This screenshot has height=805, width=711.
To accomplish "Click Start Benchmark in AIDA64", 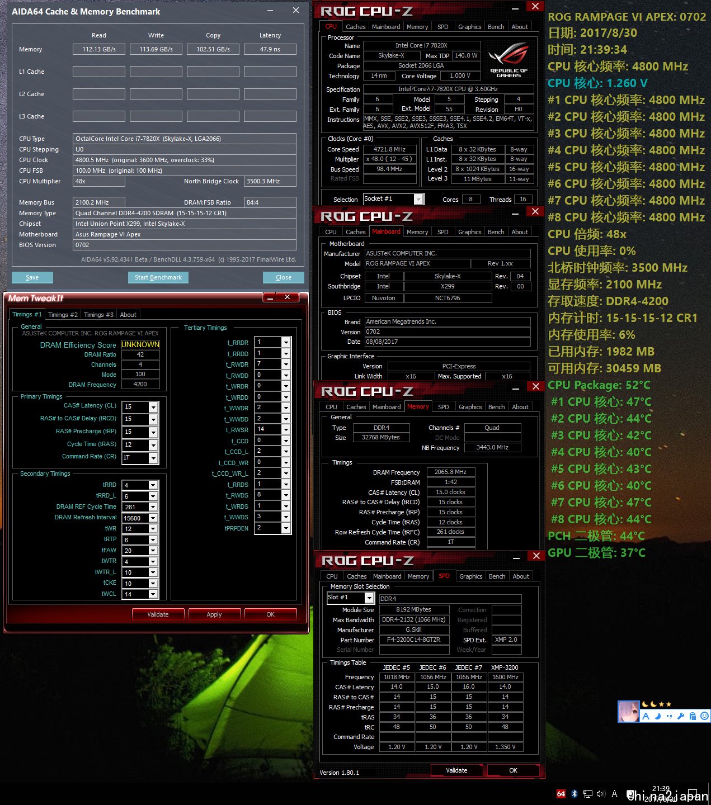I will pyautogui.click(x=158, y=277).
